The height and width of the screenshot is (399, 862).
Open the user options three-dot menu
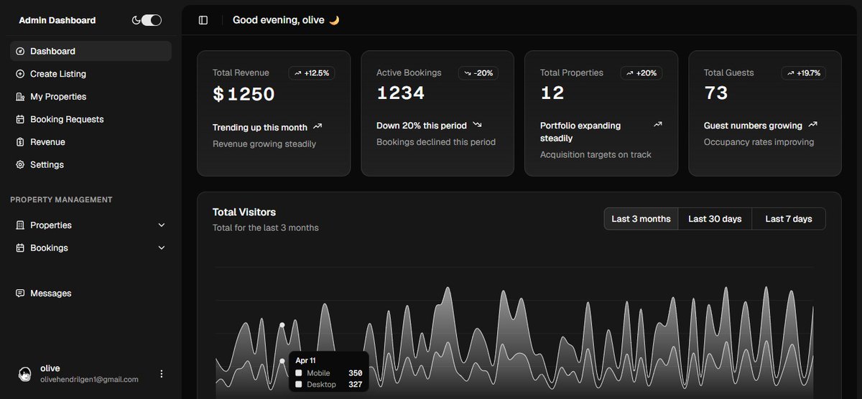(x=161, y=374)
